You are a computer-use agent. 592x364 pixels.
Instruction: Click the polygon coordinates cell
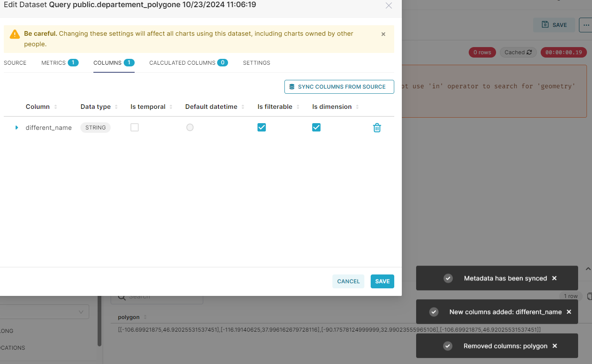(x=329, y=330)
